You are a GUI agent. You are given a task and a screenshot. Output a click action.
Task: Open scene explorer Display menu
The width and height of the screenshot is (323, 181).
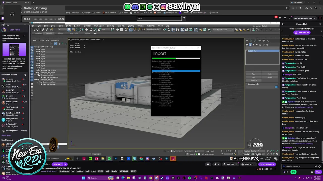tap(41, 40)
